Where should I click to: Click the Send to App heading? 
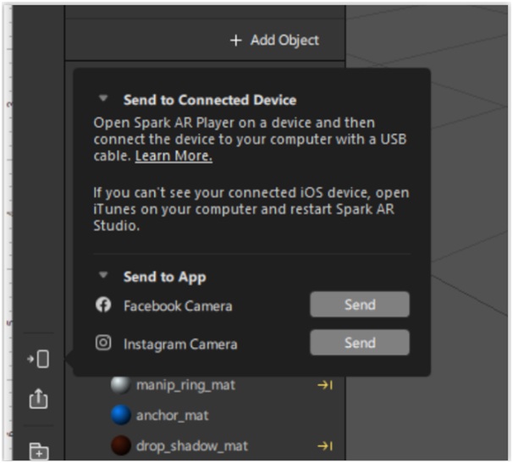(x=164, y=277)
